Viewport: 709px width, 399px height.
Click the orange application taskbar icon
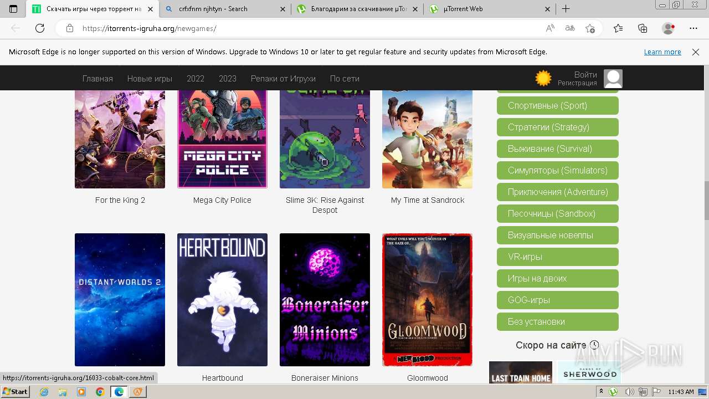[137, 392]
